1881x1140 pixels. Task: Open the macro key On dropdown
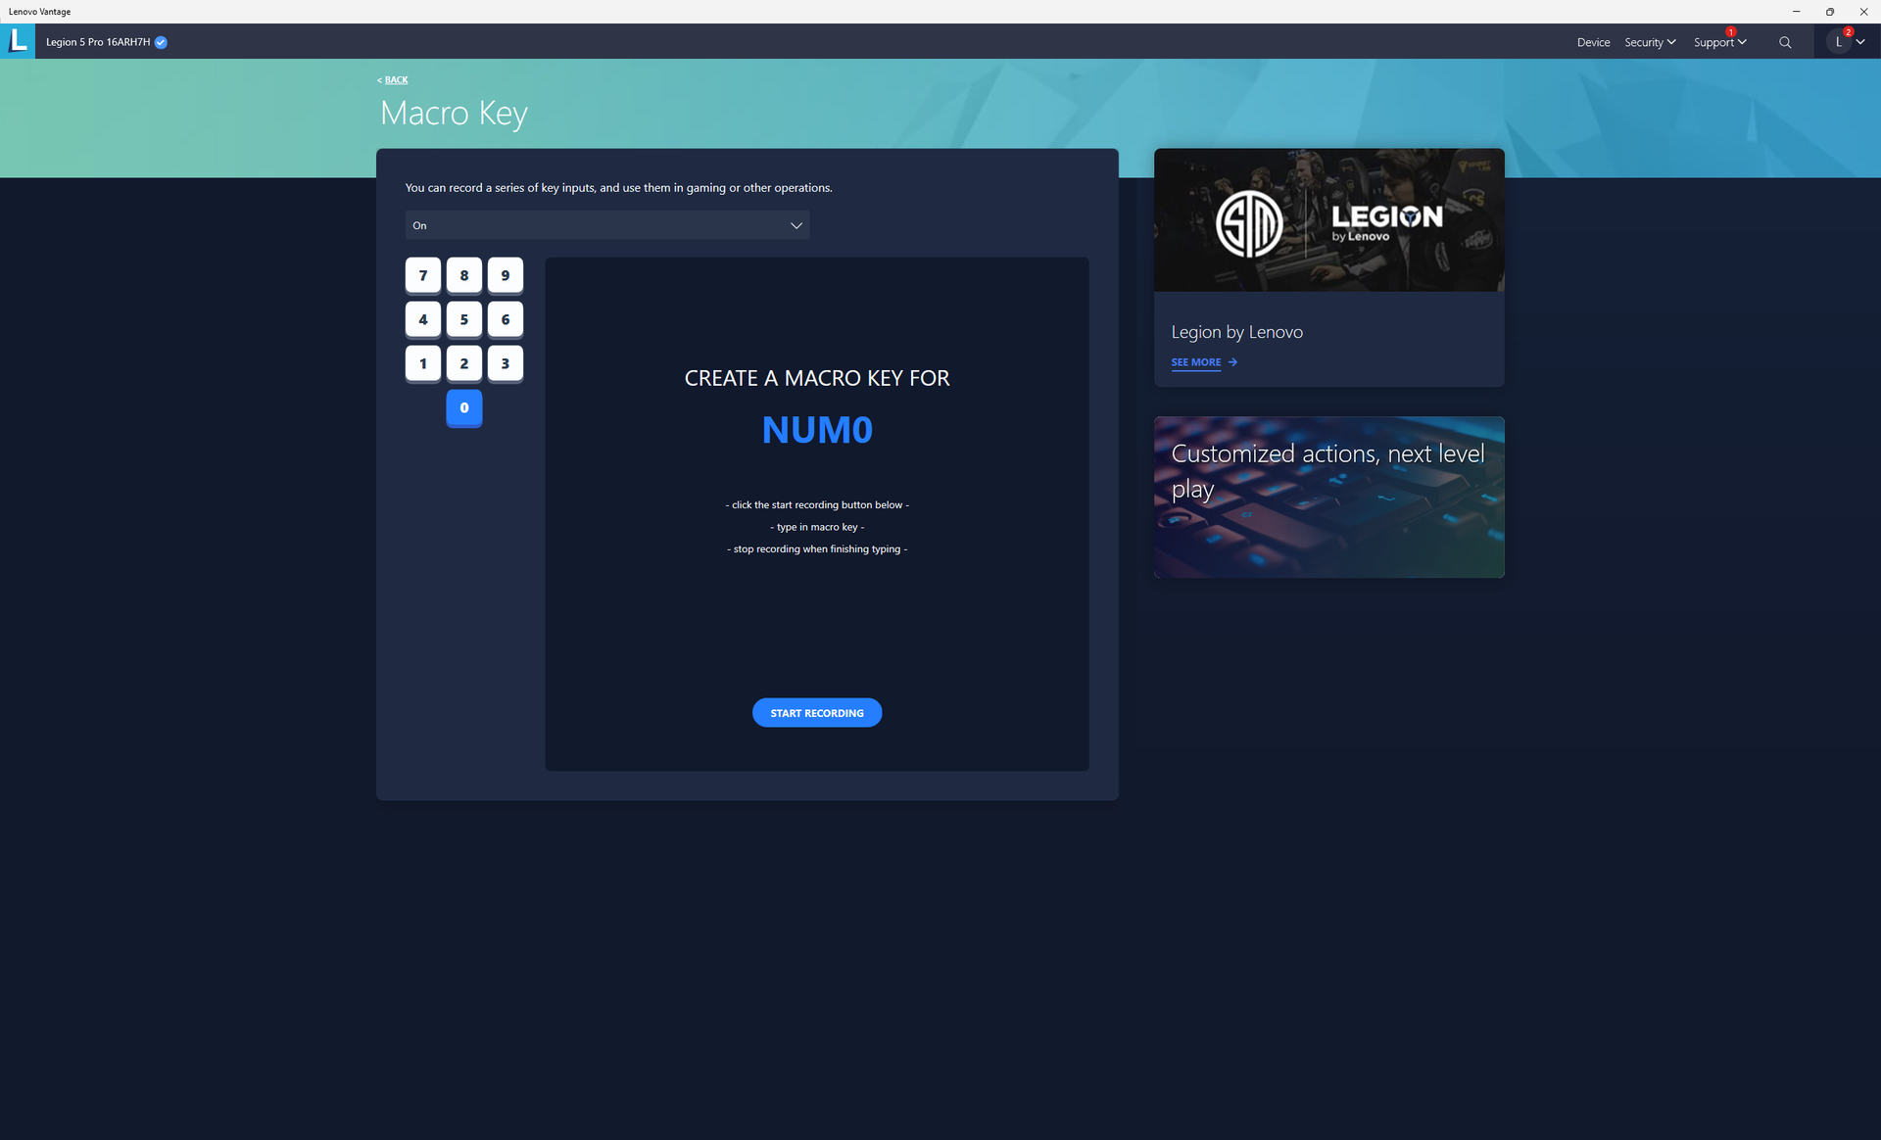(x=606, y=225)
